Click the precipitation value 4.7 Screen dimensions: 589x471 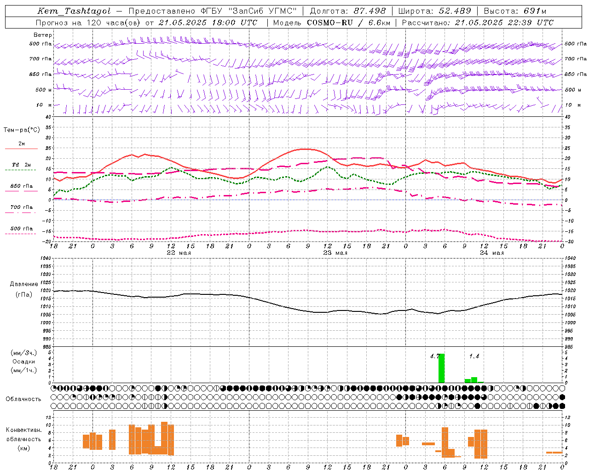point(435,356)
